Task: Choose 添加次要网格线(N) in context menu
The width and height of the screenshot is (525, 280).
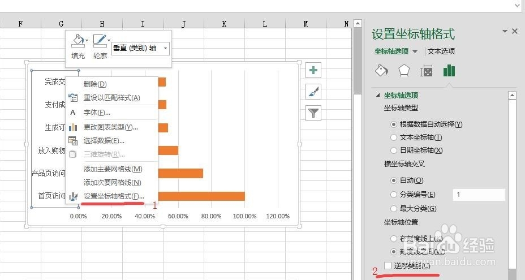Action: 112,183
